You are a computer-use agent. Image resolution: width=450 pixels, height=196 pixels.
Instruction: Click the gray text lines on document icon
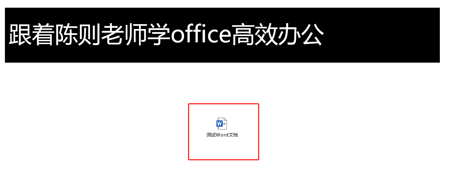click(x=224, y=124)
